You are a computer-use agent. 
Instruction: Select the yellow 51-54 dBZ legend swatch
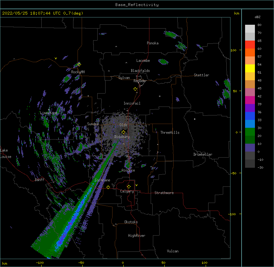click(x=250, y=68)
